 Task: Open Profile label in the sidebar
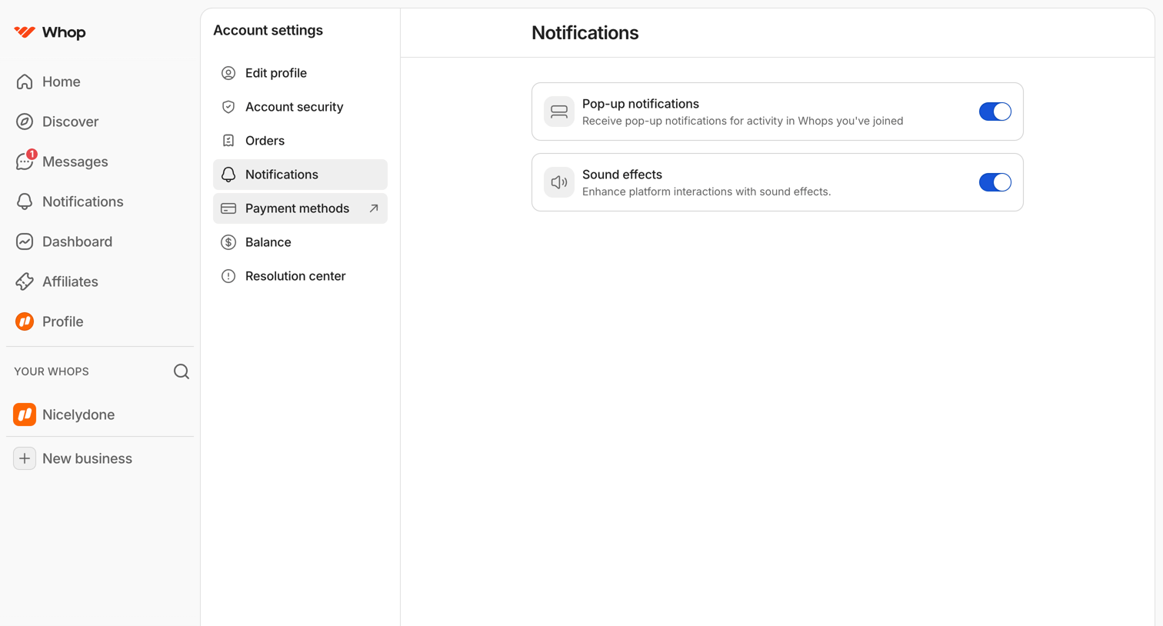(x=62, y=321)
